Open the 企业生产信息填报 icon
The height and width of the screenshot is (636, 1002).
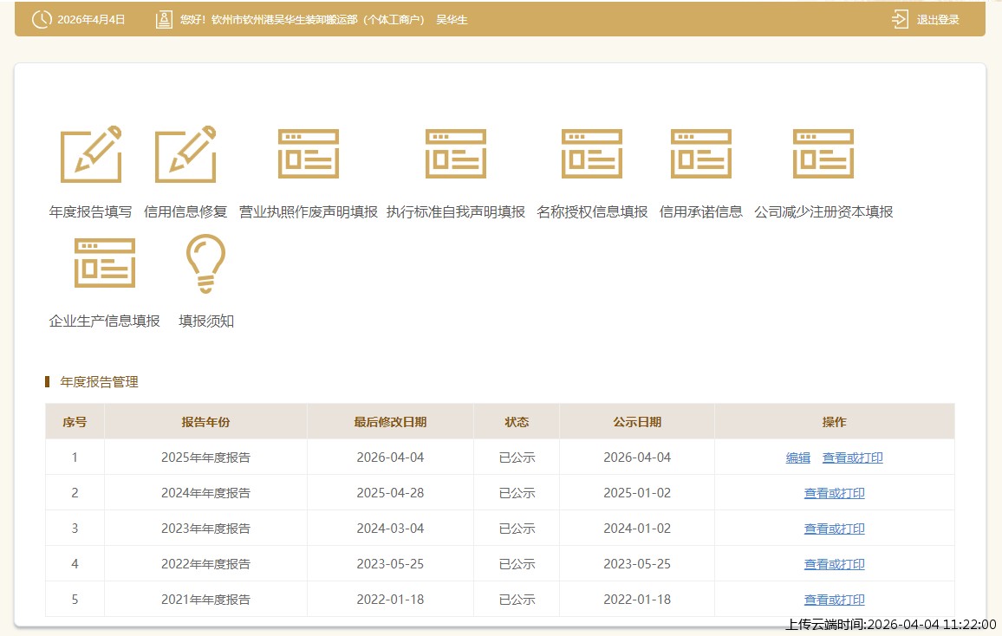pyautogui.click(x=105, y=263)
